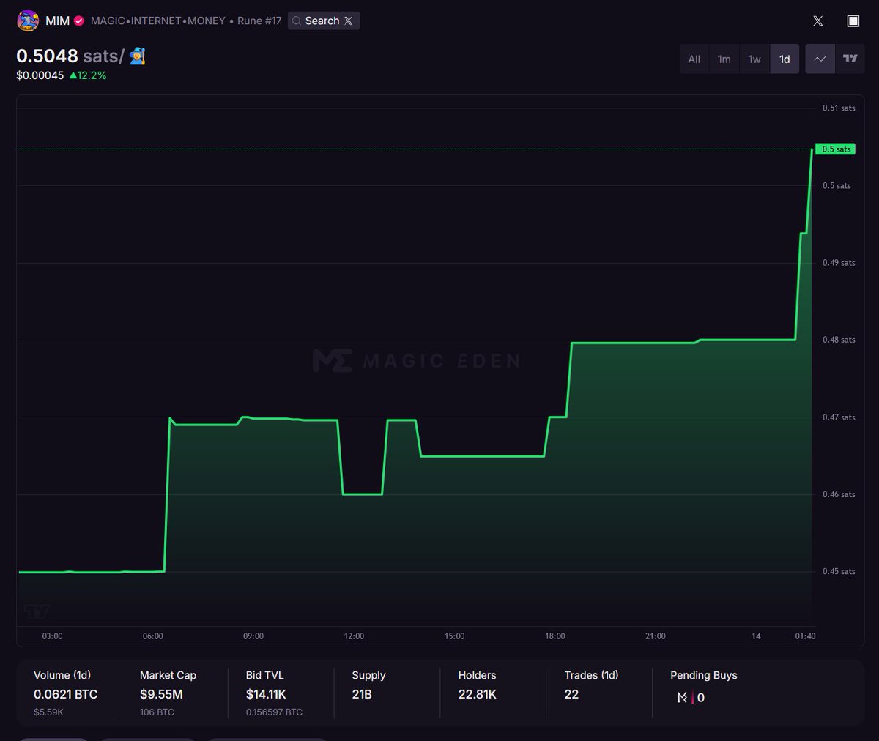The width and height of the screenshot is (879, 741).
Task: Click the $0.00045 USD price
Action: [x=40, y=75]
